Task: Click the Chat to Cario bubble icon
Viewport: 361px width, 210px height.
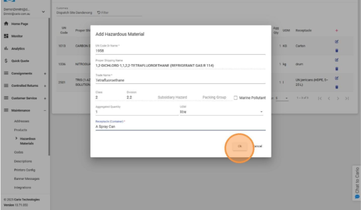Action: [357, 197]
